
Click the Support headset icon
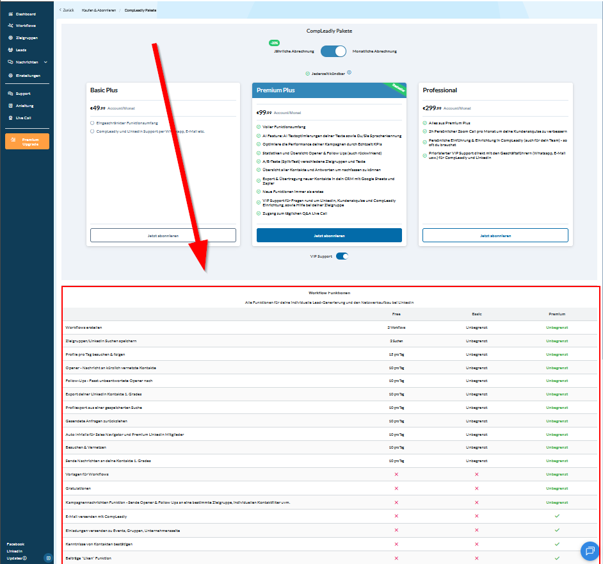tap(11, 94)
